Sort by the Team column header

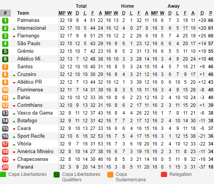[x=23, y=13]
